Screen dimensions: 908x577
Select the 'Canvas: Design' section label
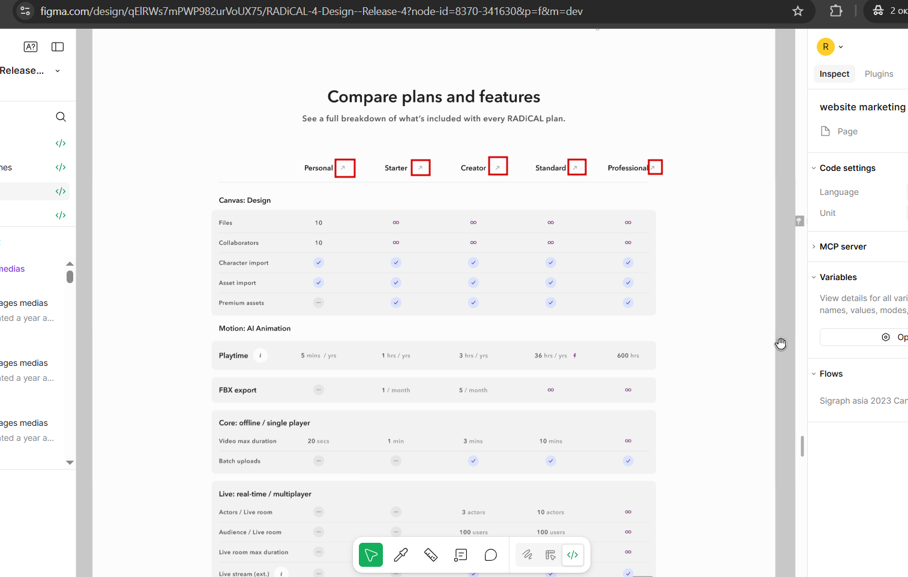pos(245,200)
